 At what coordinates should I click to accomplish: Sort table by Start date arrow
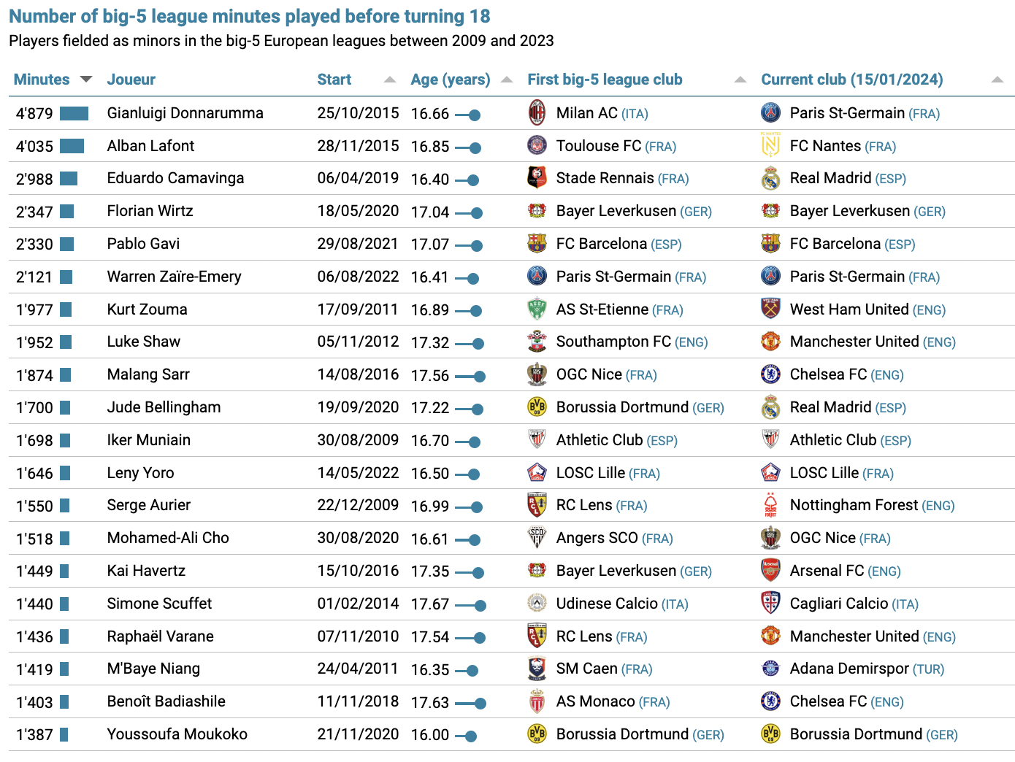pyautogui.click(x=390, y=80)
